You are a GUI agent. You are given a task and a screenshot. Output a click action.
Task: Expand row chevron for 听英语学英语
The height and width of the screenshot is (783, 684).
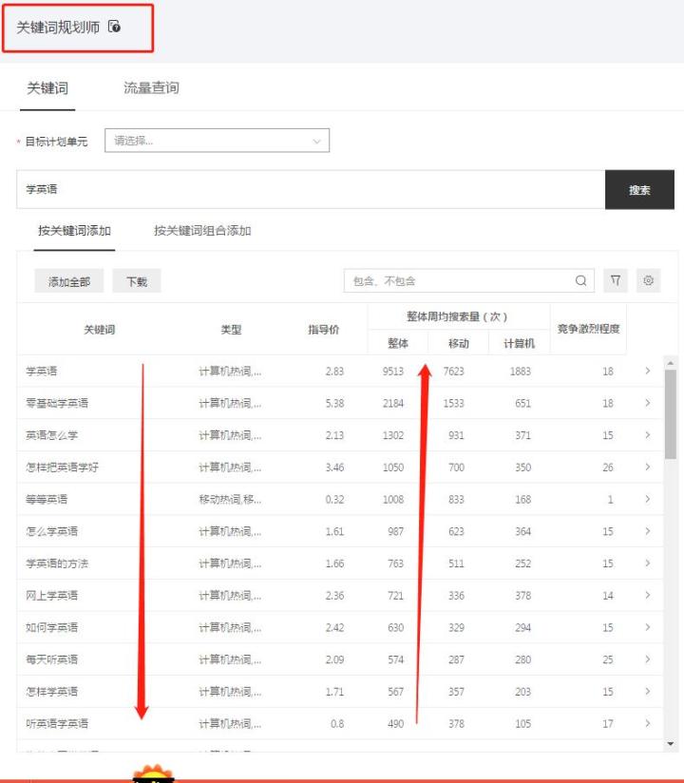point(648,723)
